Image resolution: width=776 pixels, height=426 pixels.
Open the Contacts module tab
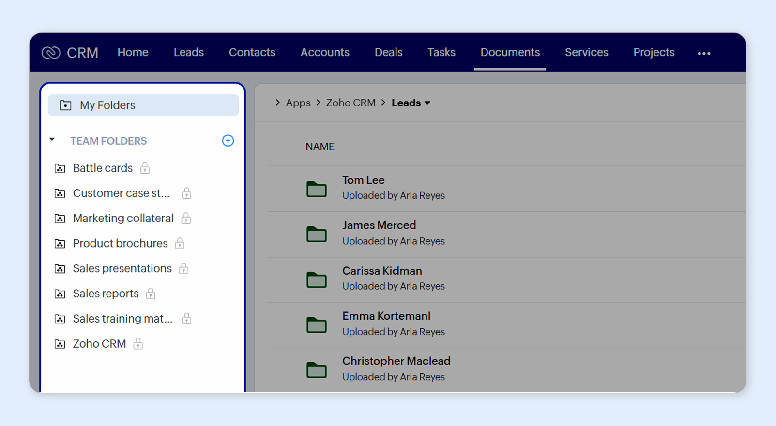252,52
